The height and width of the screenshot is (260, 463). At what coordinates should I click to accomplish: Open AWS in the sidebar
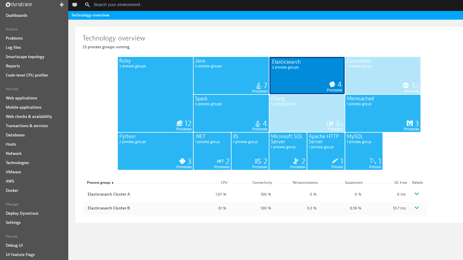[x=10, y=181]
